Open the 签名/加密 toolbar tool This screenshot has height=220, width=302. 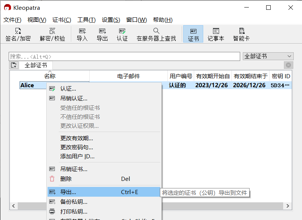point(18,34)
